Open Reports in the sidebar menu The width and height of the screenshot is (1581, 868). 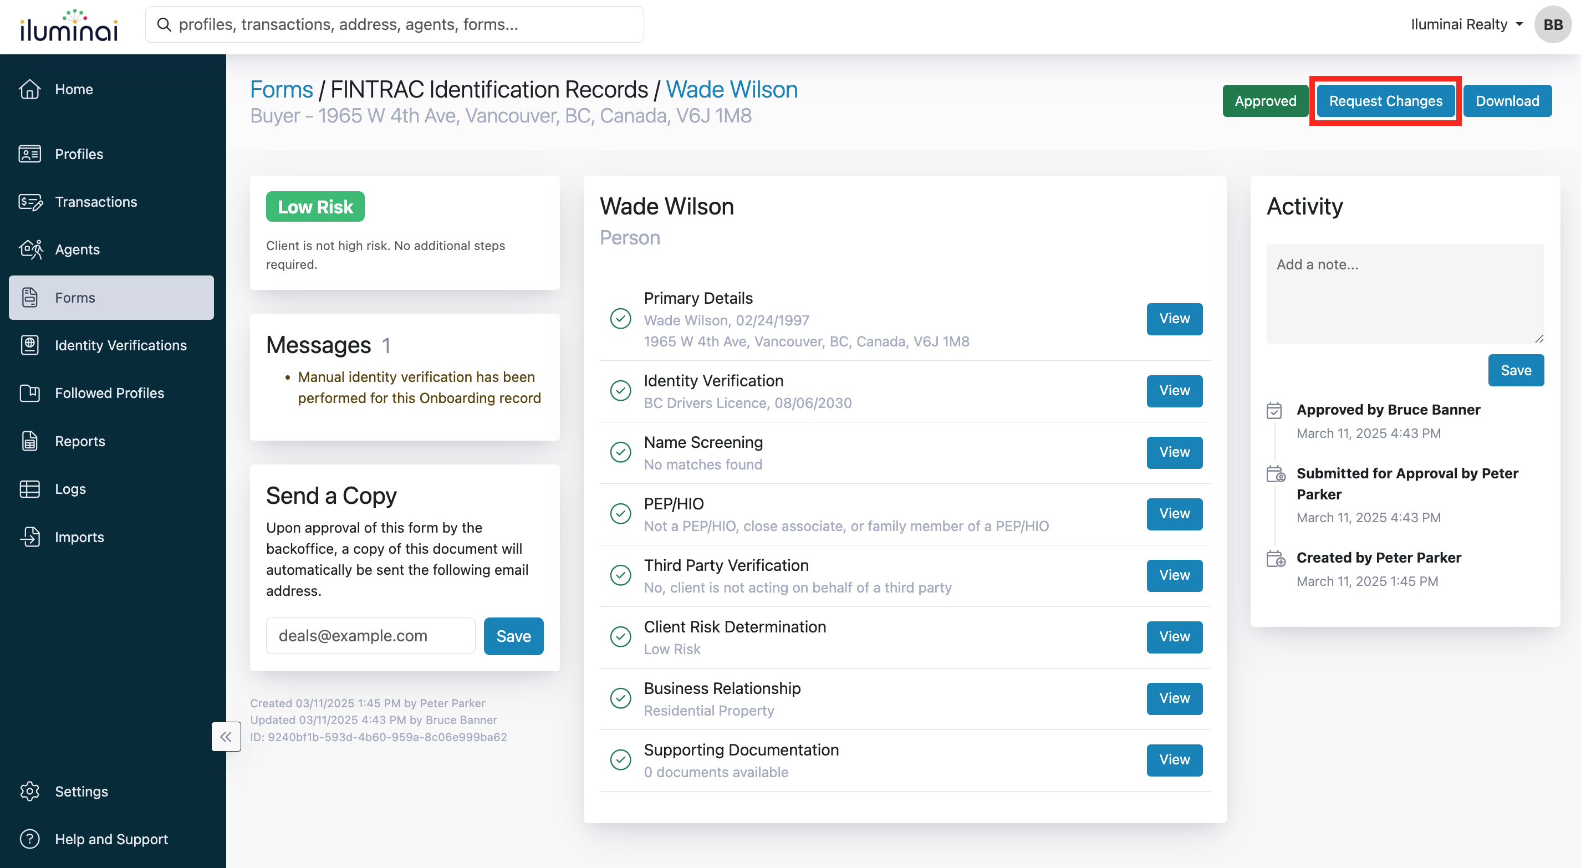tap(80, 441)
